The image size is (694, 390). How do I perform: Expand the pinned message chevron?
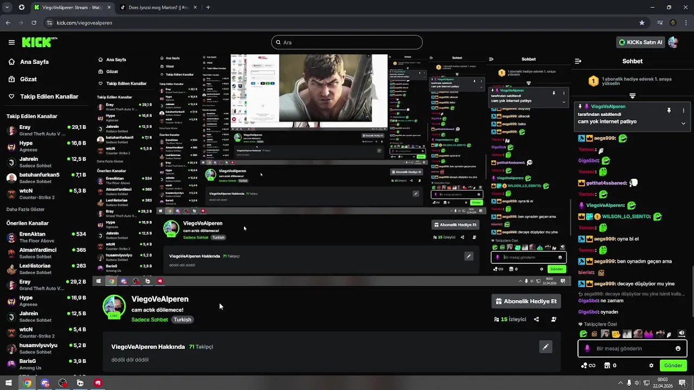[683, 123]
